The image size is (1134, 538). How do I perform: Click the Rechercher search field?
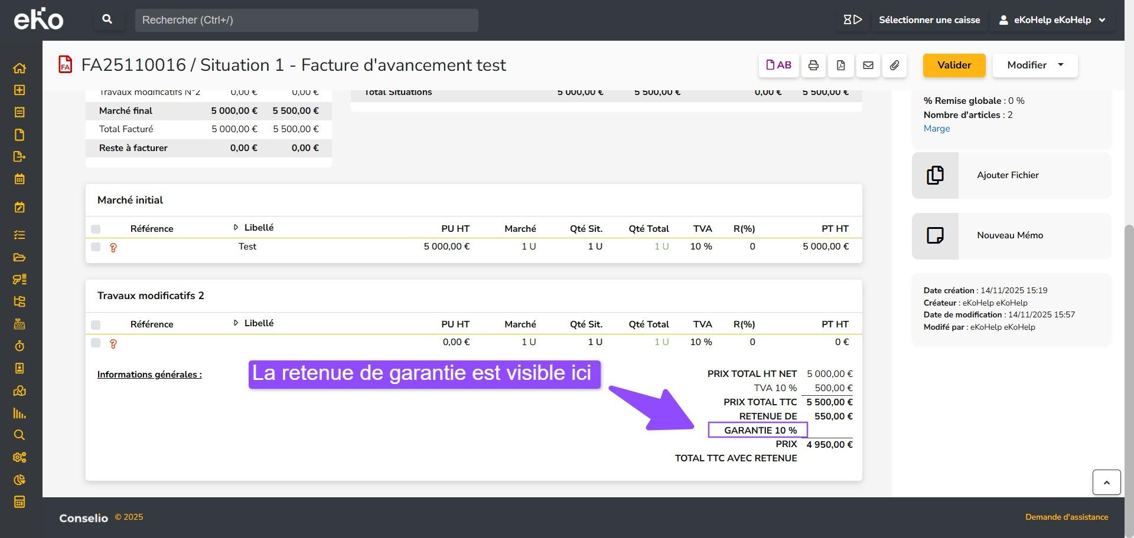307,20
